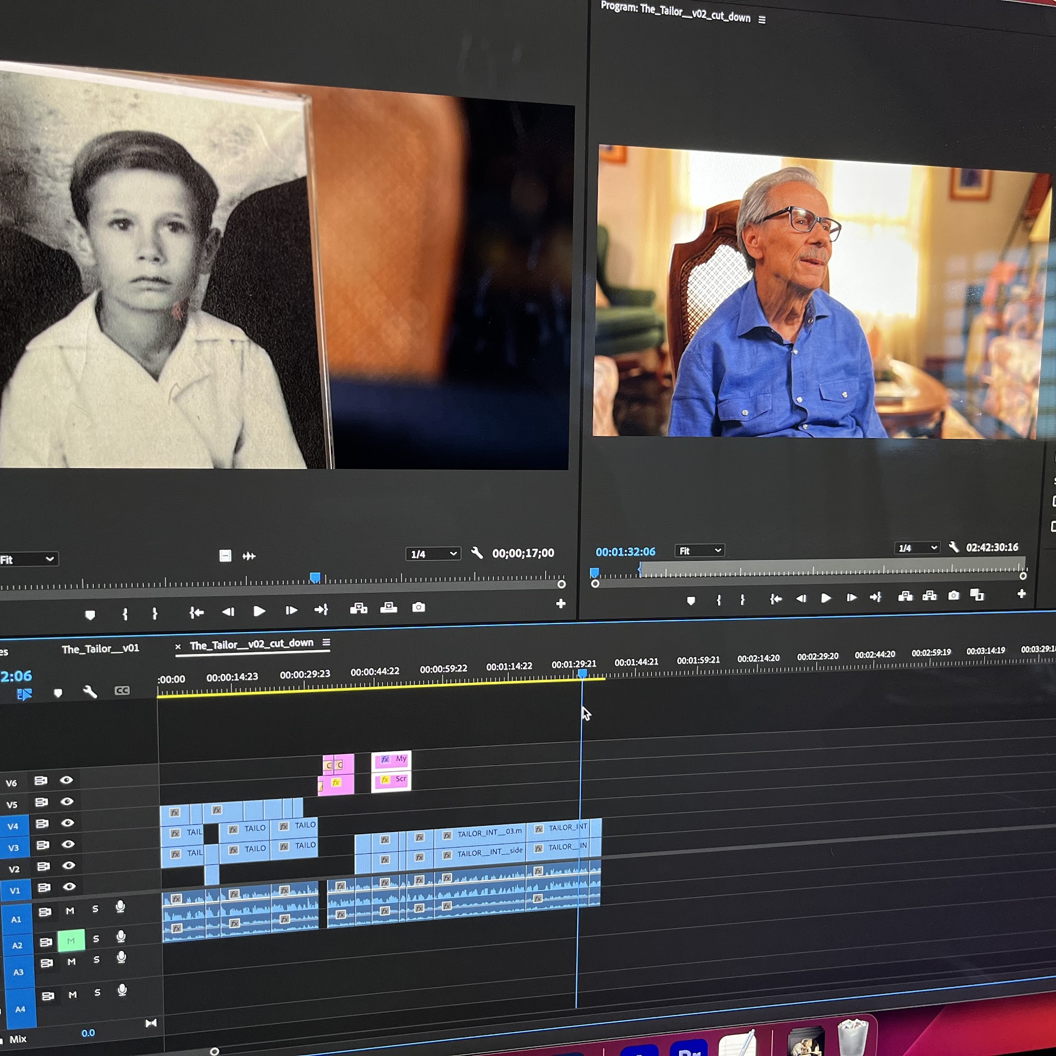Screen dimensions: 1056x1056
Task: Click the Overwrite button in Source monitor
Action: 389,608
